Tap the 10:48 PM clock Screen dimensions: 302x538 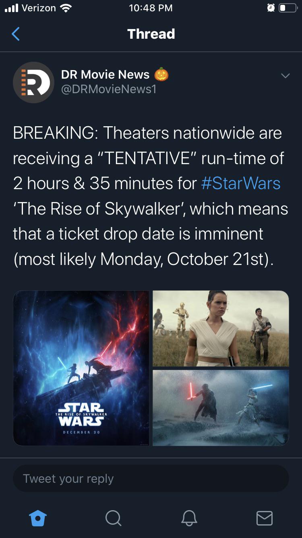click(x=151, y=8)
